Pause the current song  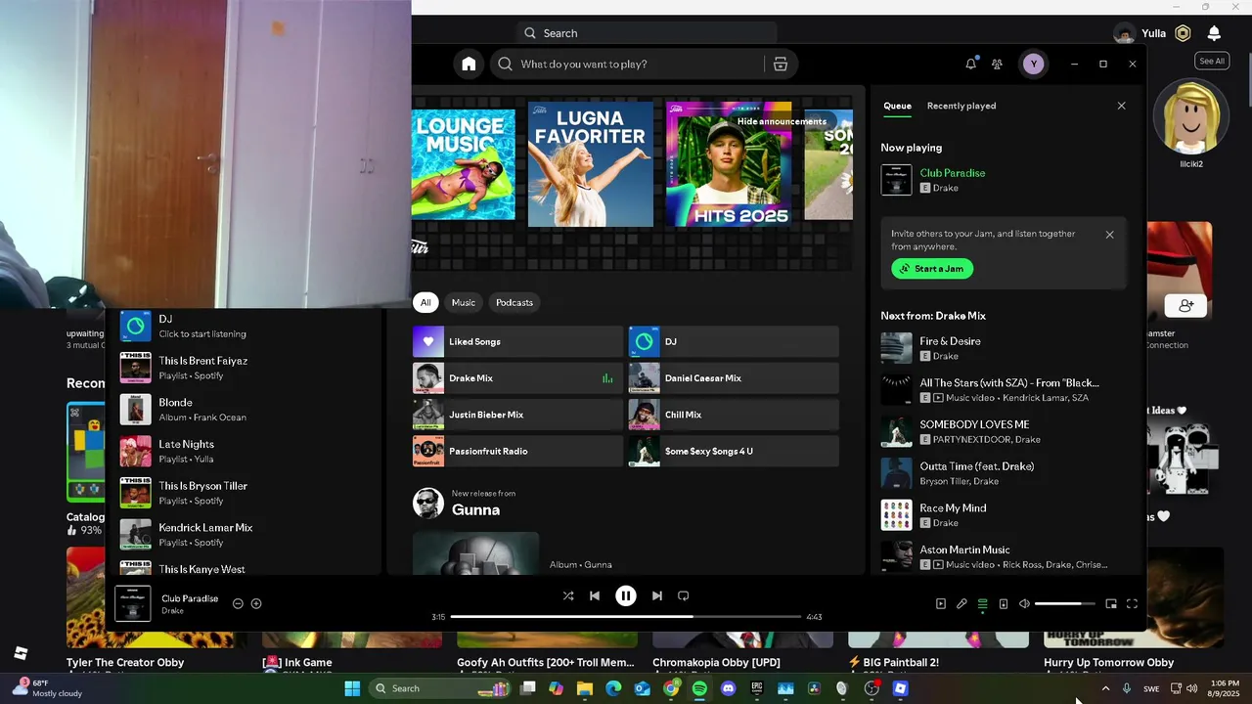point(626,595)
